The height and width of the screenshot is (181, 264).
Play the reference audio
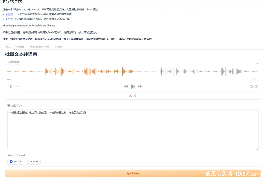point(133,87)
